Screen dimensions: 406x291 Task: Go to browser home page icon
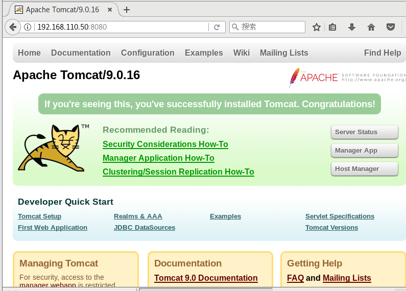coord(371,27)
